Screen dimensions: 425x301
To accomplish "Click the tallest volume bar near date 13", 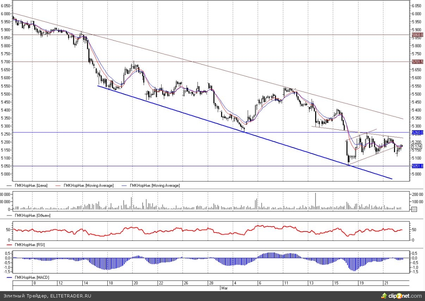I will point(315,201).
